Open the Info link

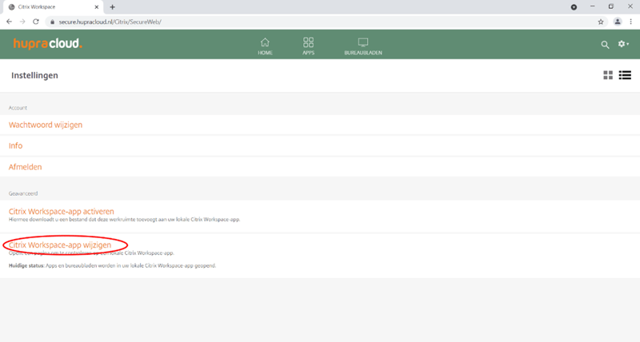coord(15,145)
